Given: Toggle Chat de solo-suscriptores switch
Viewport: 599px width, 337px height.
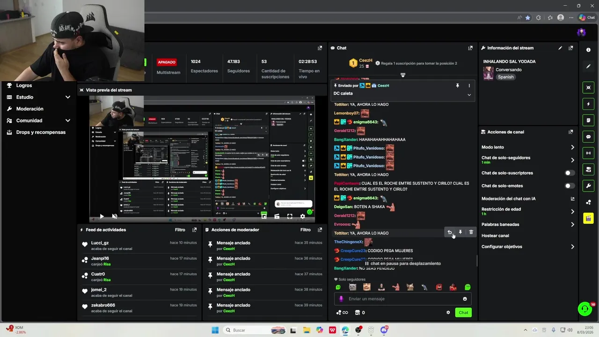Looking at the screenshot, I should click(x=570, y=173).
